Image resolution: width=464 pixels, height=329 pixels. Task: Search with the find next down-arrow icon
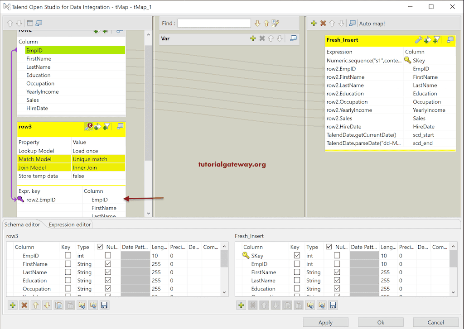click(x=257, y=23)
